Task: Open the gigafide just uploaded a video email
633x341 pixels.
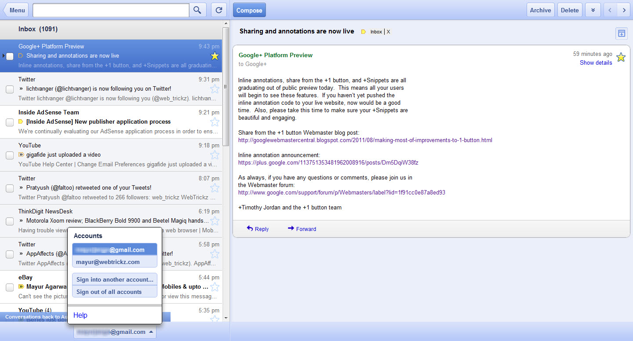Action: point(111,155)
